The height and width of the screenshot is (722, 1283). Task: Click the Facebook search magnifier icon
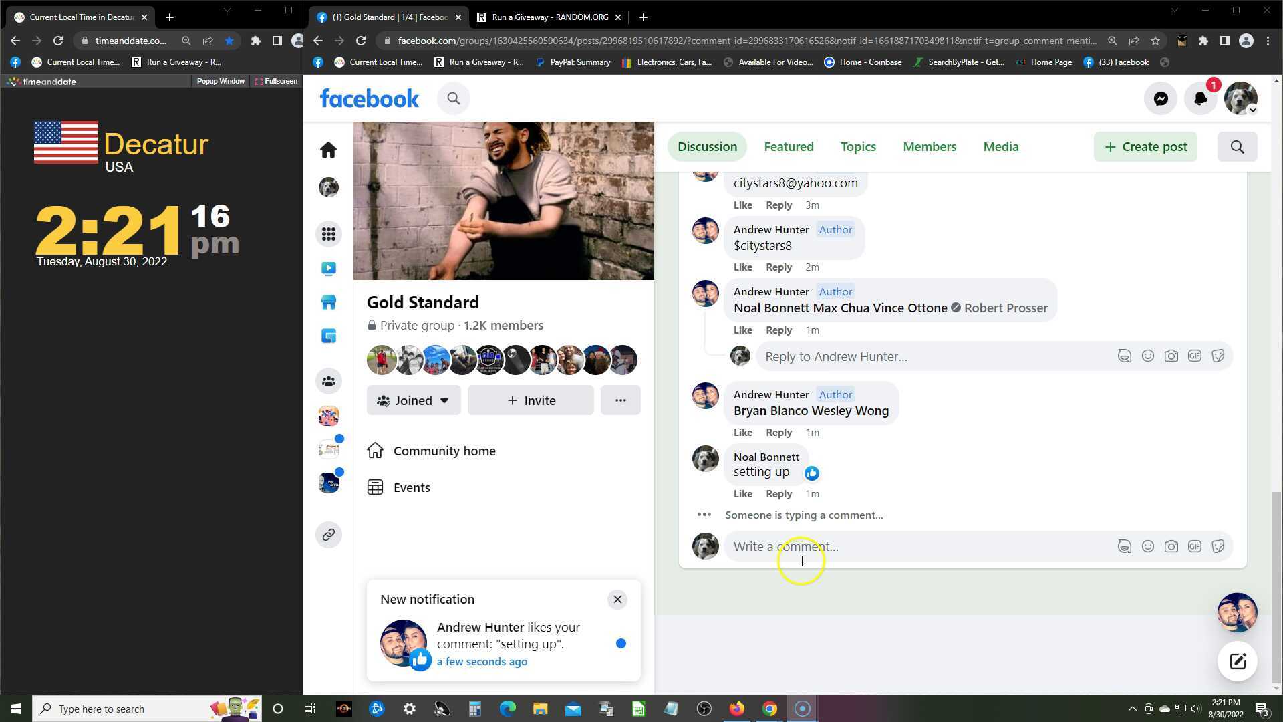click(x=454, y=99)
